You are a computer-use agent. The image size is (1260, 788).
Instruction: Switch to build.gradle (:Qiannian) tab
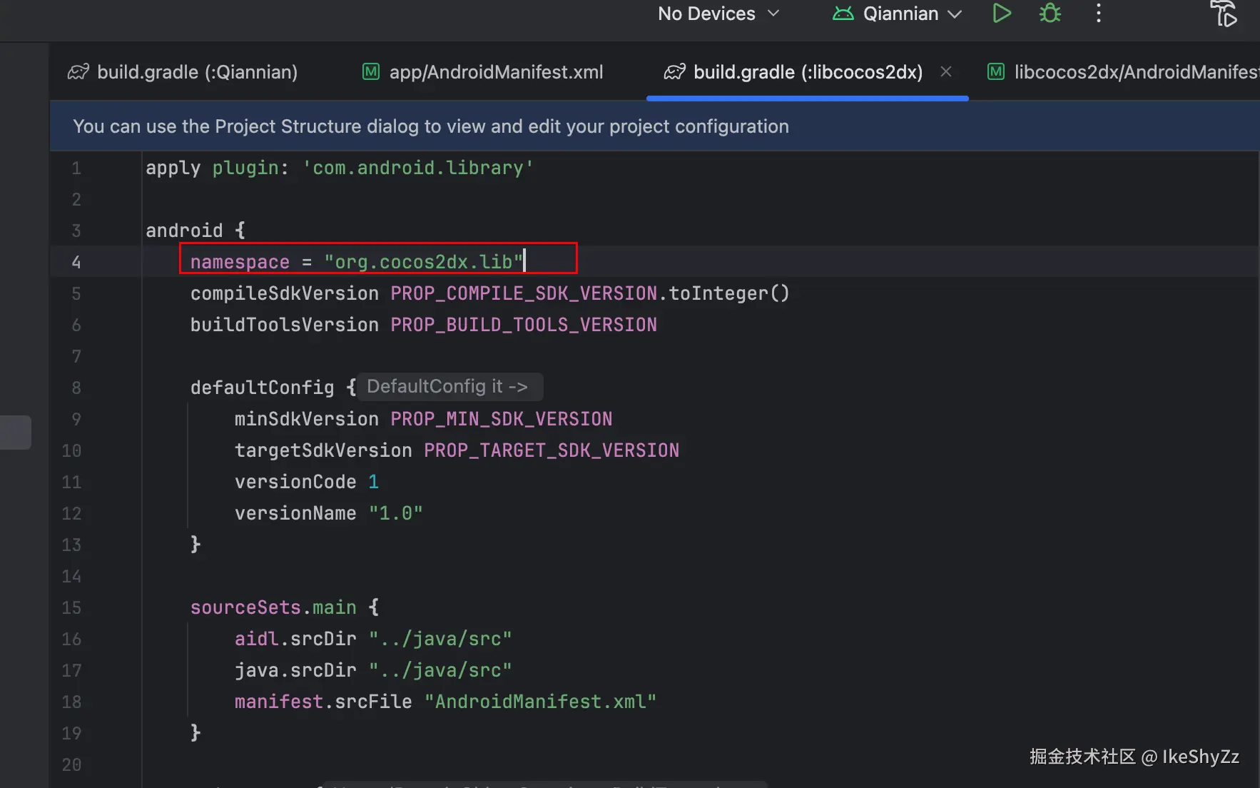click(197, 72)
